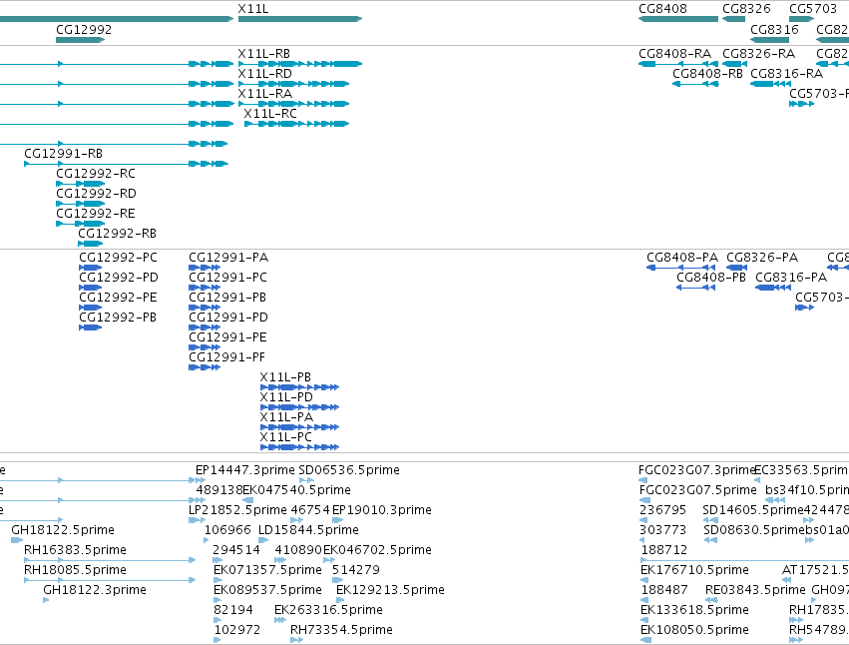Select the RH73354.5prime EST label
This screenshot has height=645, width=849.
341,630
